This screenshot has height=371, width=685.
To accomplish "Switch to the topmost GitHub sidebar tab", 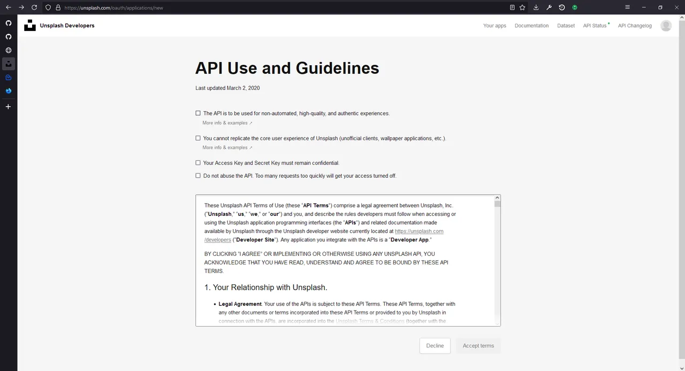I will (x=9, y=23).
